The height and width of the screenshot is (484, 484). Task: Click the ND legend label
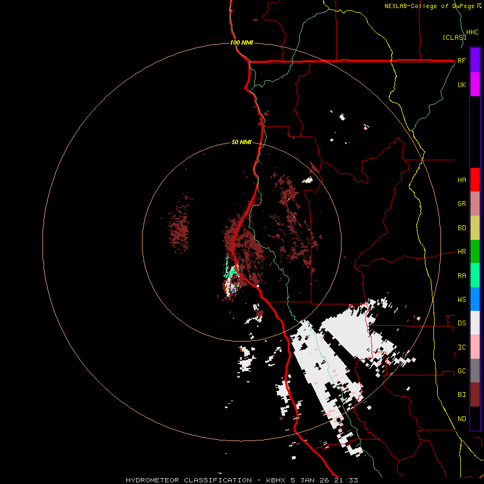[x=461, y=419]
